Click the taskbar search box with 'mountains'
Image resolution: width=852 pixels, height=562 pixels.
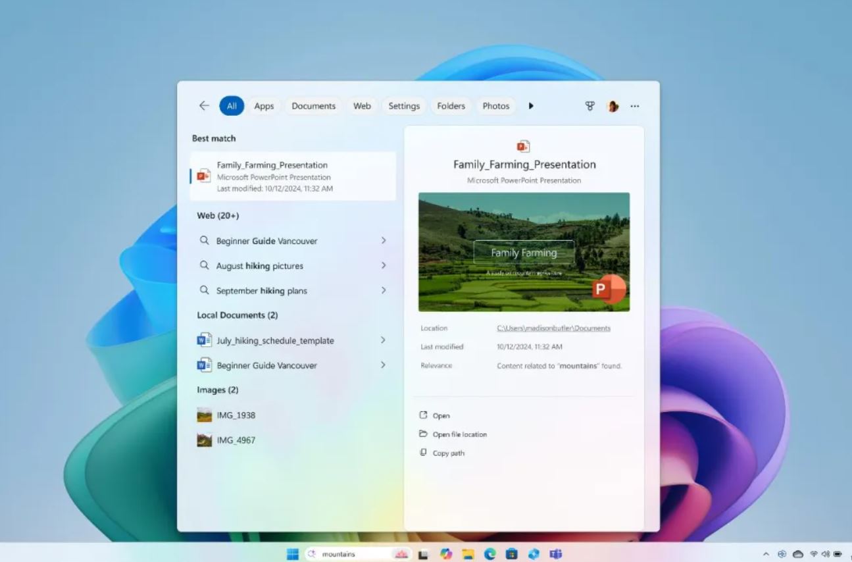click(355, 554)
